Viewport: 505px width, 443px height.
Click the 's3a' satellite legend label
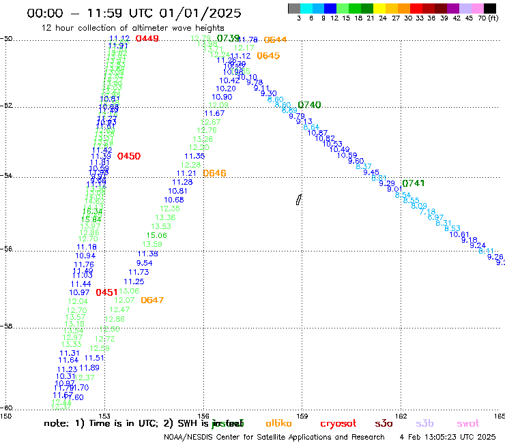point(384,423)
